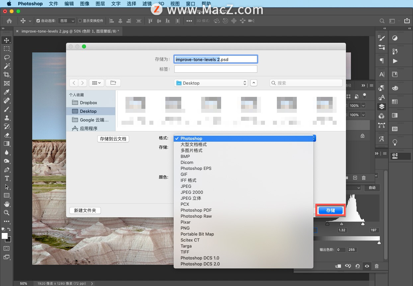Viewport: 413px width, 286px height.
Task: Open the 图像 menu
Action: (x=84, y=4)
